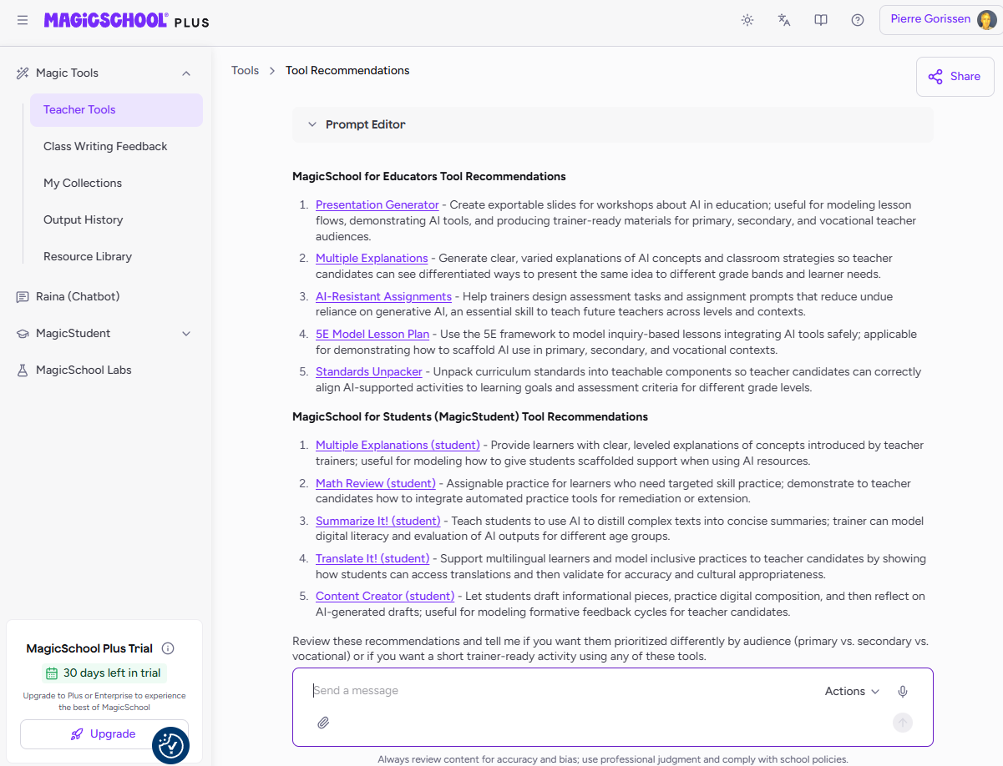This screenshot has height=766, width=1003.
Task: Open the round checkmark widget icon
Action: (171, 745)
